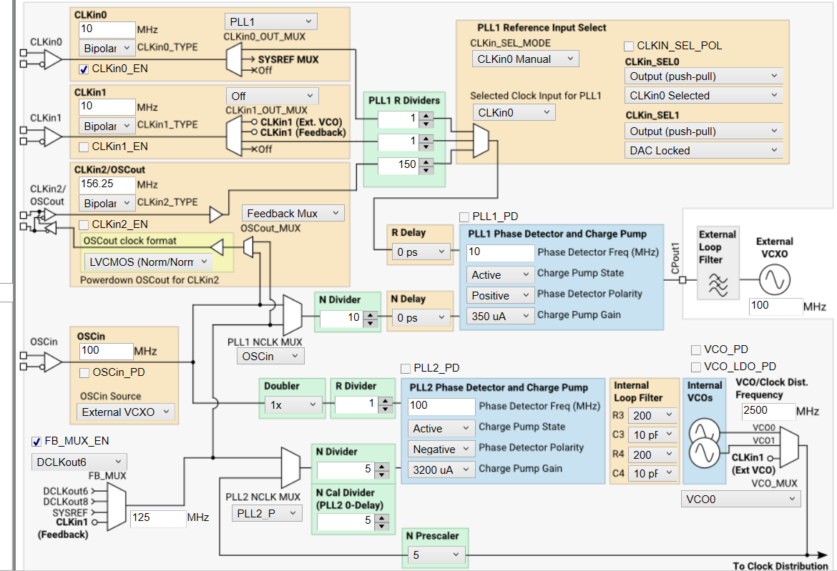
Task: Click the External VCXO sine wave symbol
Action: [x=775, y=280]
